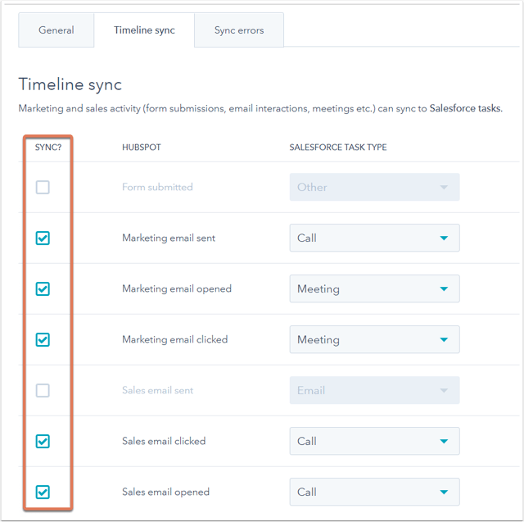The image size is (524, 522).
Task: Toggle Sales email opened sync checkbox
Action: 43,492
